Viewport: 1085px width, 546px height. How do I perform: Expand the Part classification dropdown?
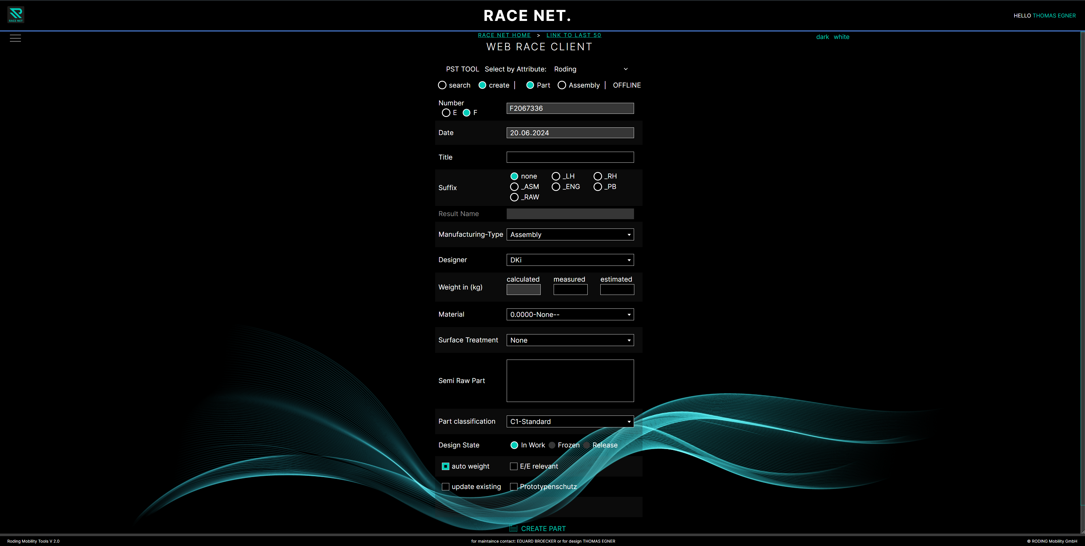pyautogui.click(x=570, y=421)
